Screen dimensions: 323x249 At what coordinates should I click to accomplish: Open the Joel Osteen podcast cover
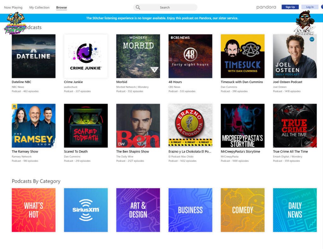(x=295, y=56)
